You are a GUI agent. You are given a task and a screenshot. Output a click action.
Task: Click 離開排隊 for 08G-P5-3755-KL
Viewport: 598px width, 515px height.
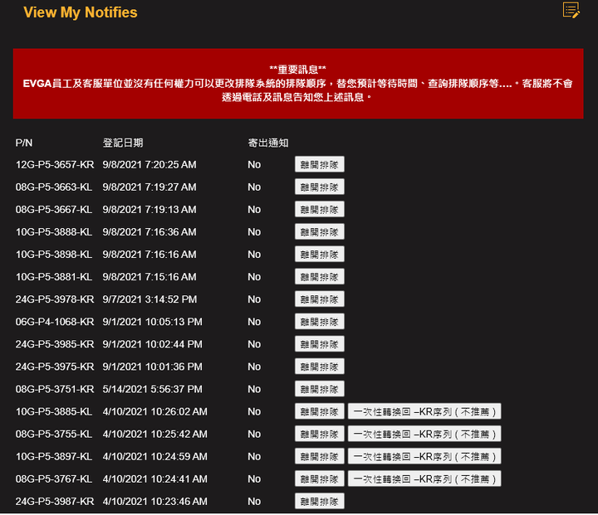tap(320, 435)
